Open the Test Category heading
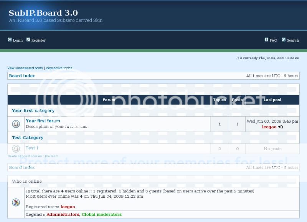 [x=28, y=137]
